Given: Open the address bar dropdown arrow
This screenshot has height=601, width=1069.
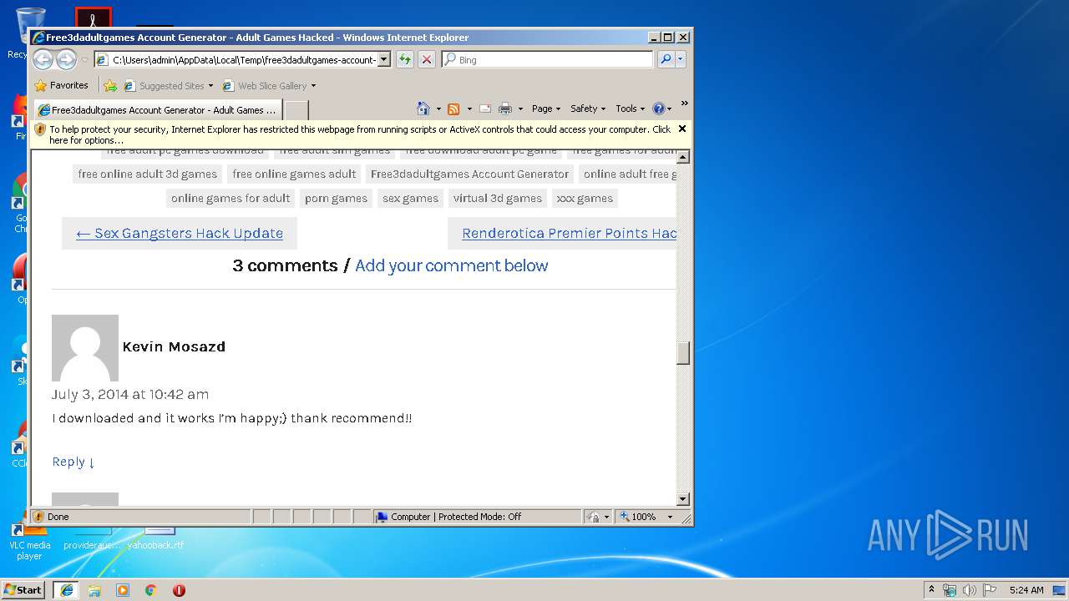Looking at the screenshot, I should pos(384,59).
